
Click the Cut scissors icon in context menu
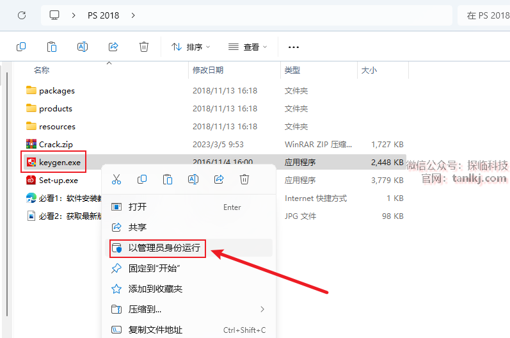pyautogui.click(x=116, y=179)
